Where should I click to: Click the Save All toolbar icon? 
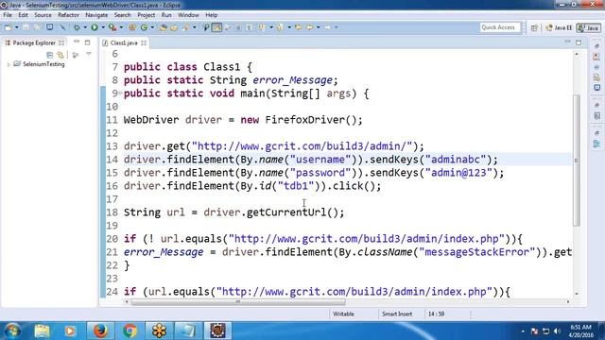click(37, 27)
